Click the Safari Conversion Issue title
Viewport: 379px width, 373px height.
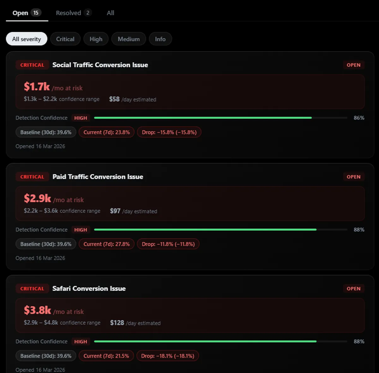89,288
